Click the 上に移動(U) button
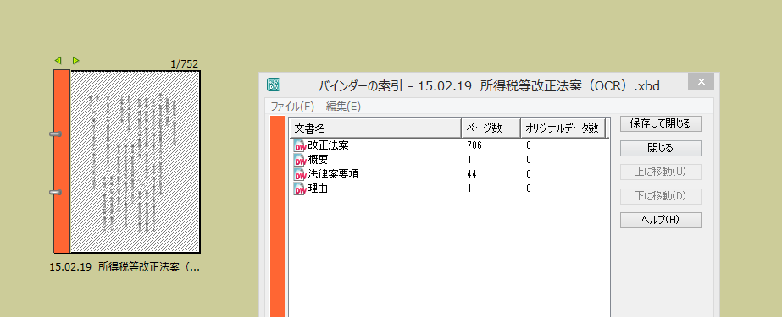The height and width of the screenshot is (317, 782). pyautogui.click(x=660, y=172)
